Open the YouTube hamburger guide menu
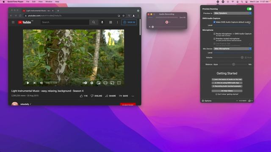271x152 pixels. click(13, 22)
